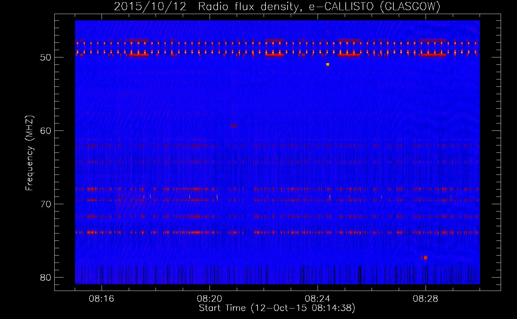Viewport: 517px width, 319px height.
Task: Click the yellow burst spot near 51 MHz
Action: (x=328, y=64)
